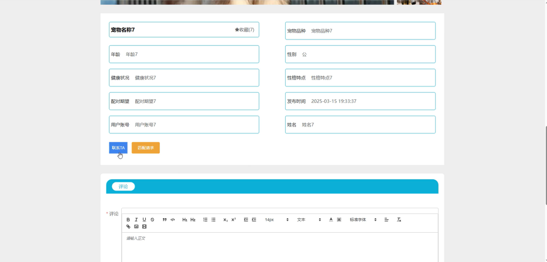This screenshot has width=547, height=262.
Task: Toggle underline formatting in comment editor
Action: pos(144,220)
